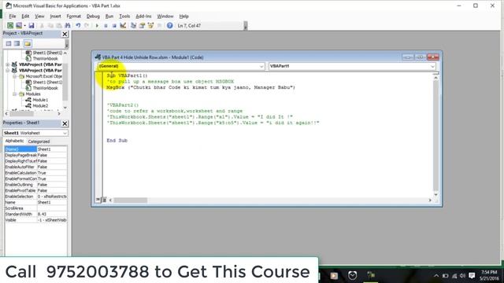Viewport: 504px width, 283px height.
Task: Click the Toolbox icon in the toolbar
Action: coord(159,25)
